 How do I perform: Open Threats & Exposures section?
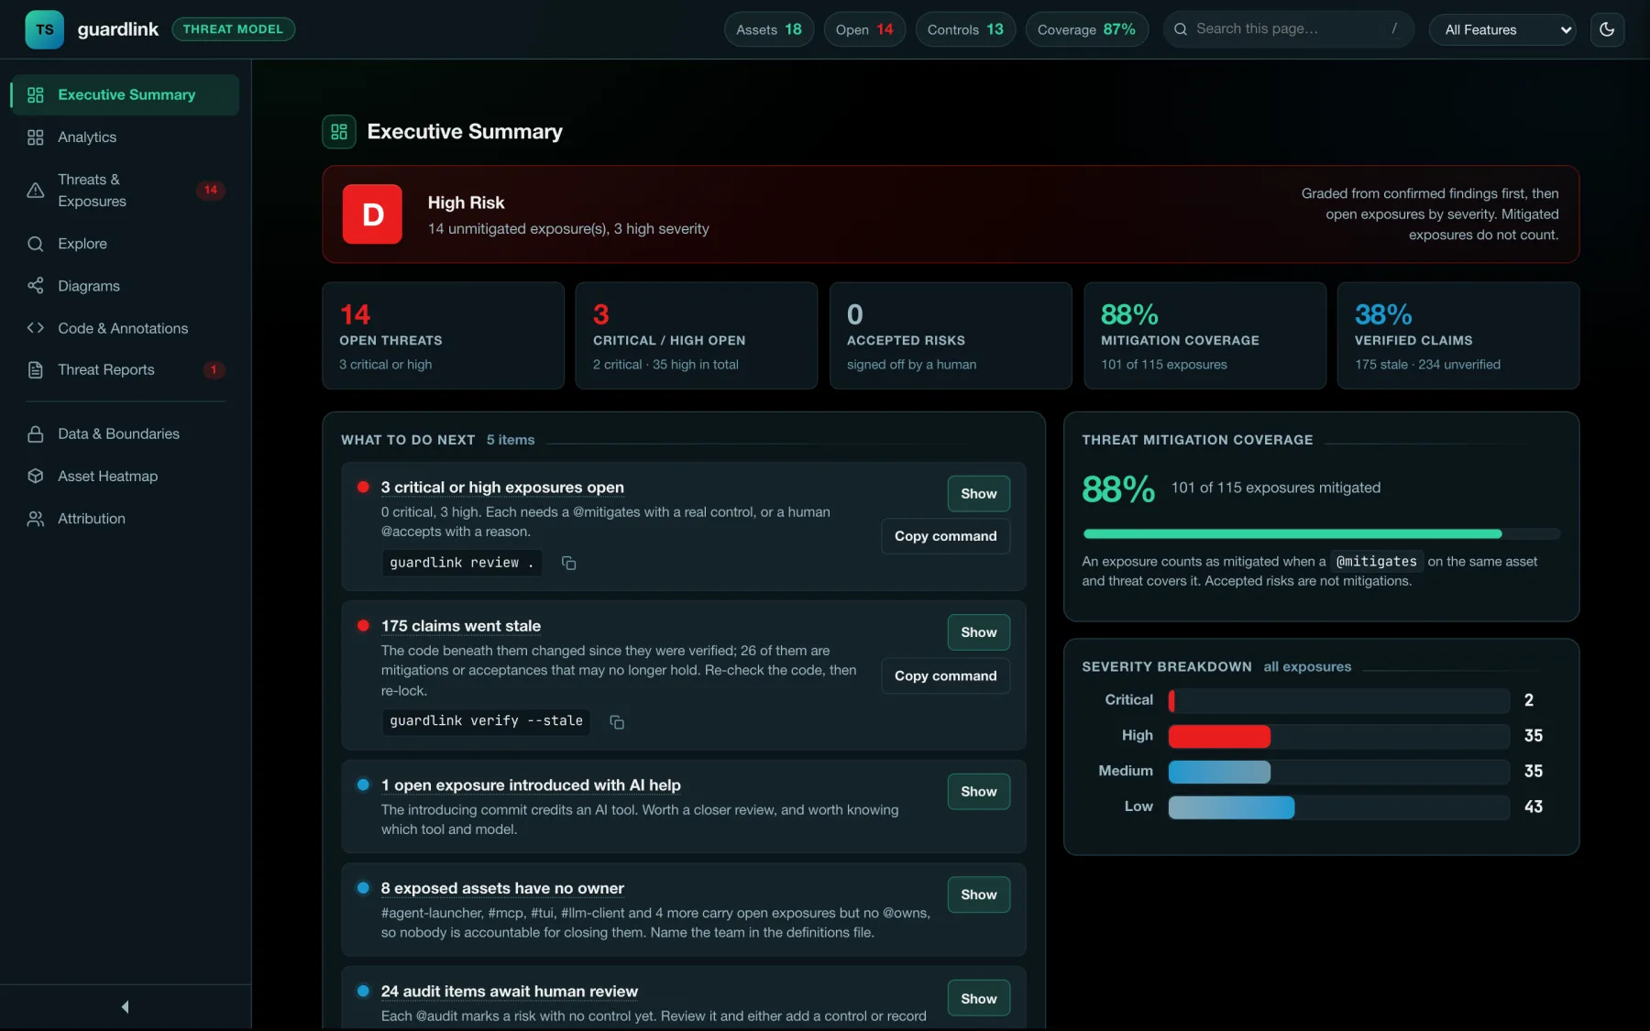pyautogui.click(x=125, y=191)
